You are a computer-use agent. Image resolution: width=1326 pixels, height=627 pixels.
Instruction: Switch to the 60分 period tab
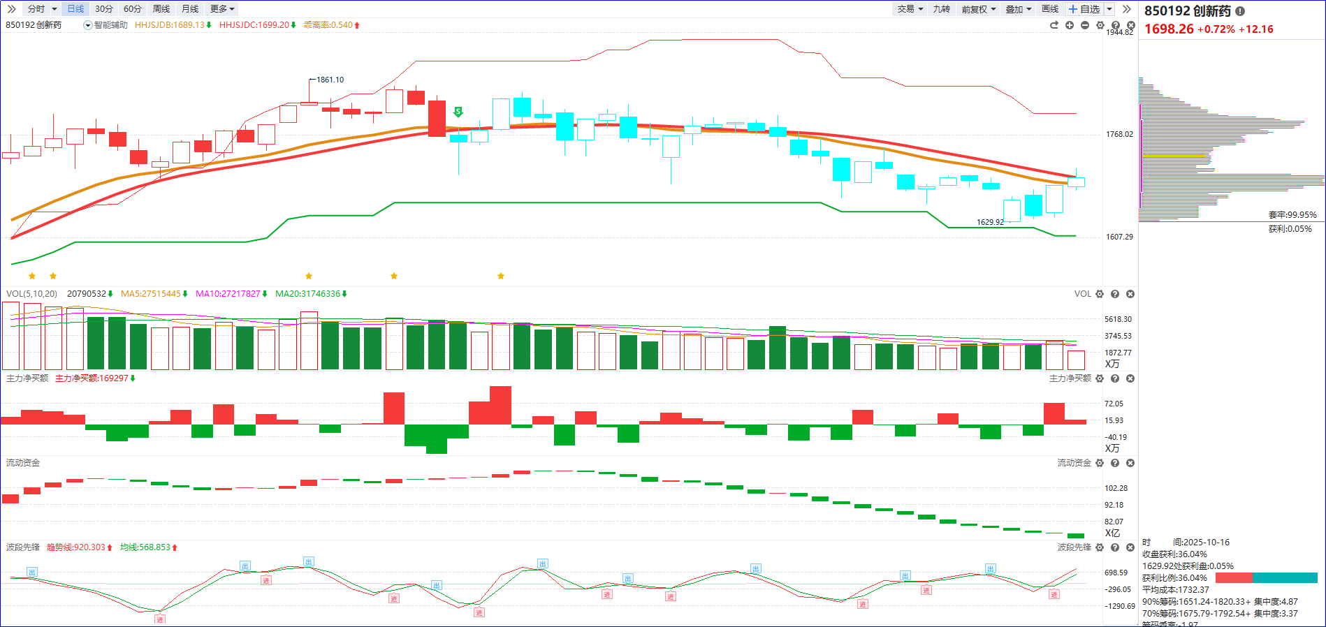pyautogui.click(x=132, y=9)
